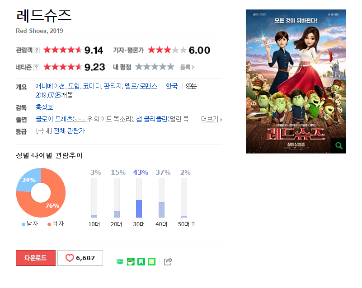Open the help question mark next to 관람객
The width and height of the screenshot is (362, 288).
pos(37,50)
